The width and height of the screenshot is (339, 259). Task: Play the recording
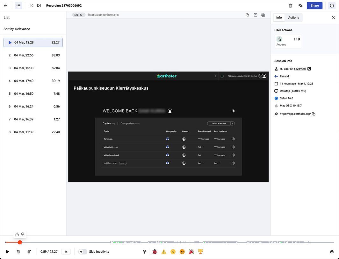pos(7,252)
